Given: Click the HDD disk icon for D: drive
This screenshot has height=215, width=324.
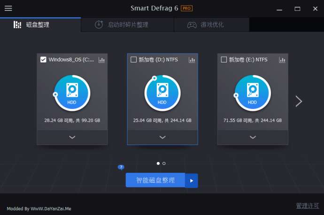Looking at the screenshot, I should 162,93.
